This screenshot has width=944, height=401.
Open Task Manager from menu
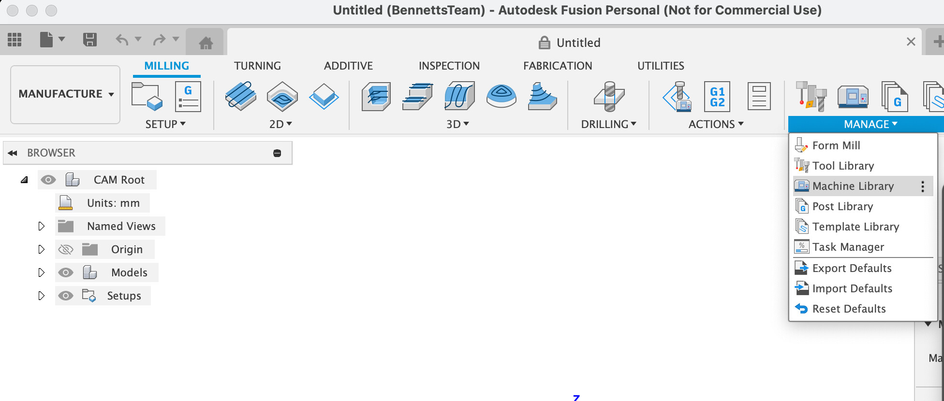(863, 247)
